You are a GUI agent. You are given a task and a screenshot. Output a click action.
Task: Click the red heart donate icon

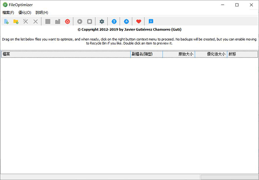(x=139, y=22)
